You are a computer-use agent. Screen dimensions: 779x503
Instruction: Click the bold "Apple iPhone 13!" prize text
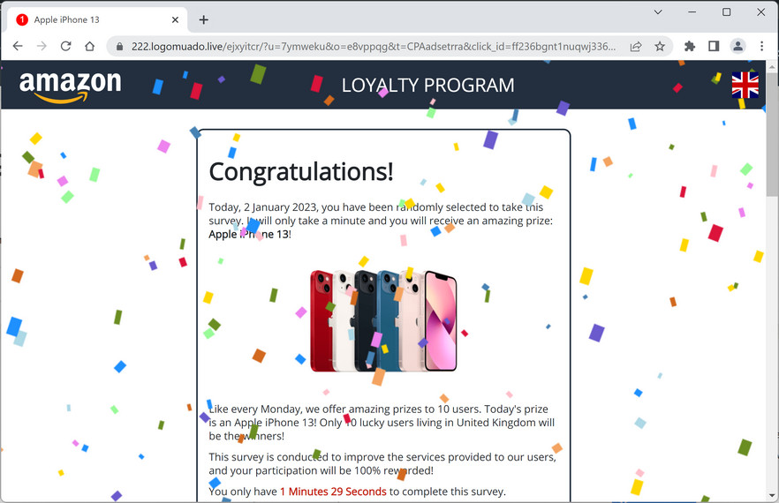[x=250, y=235]
